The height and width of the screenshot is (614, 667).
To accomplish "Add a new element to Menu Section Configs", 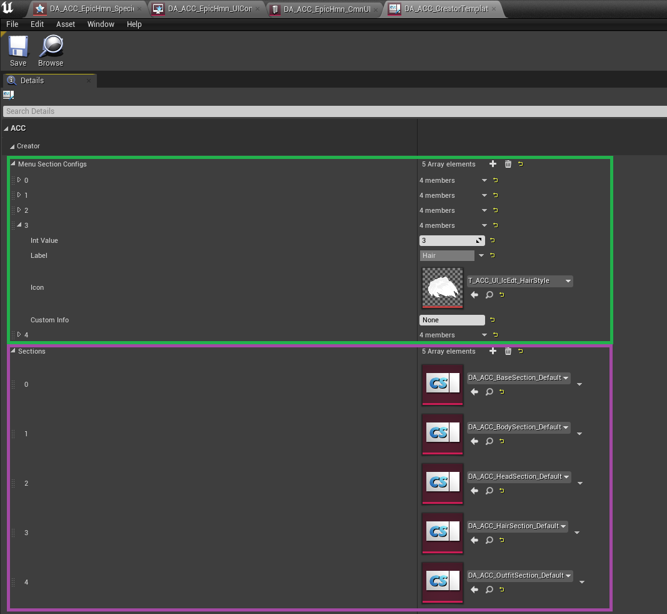I will [493, 164].
